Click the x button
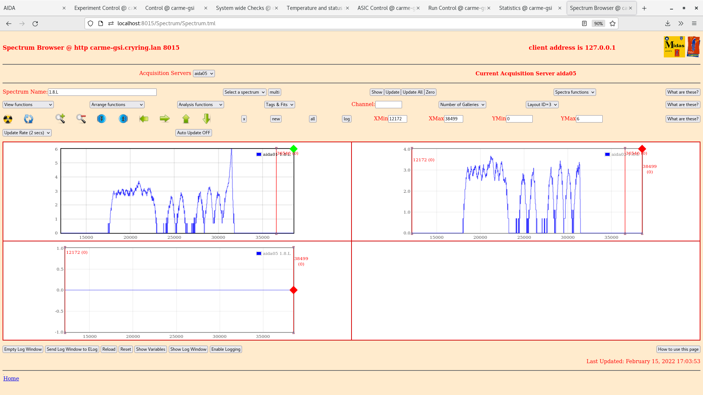 [244, 119]
